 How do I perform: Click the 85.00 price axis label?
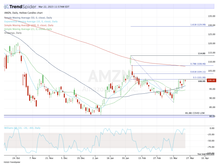pos(212,107)
